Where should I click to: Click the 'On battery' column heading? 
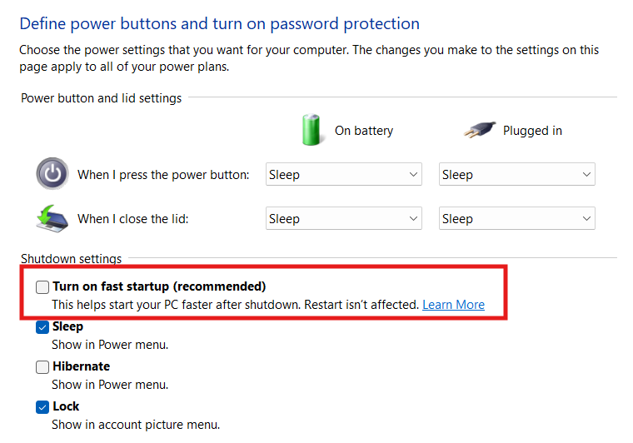click(363, 131)
